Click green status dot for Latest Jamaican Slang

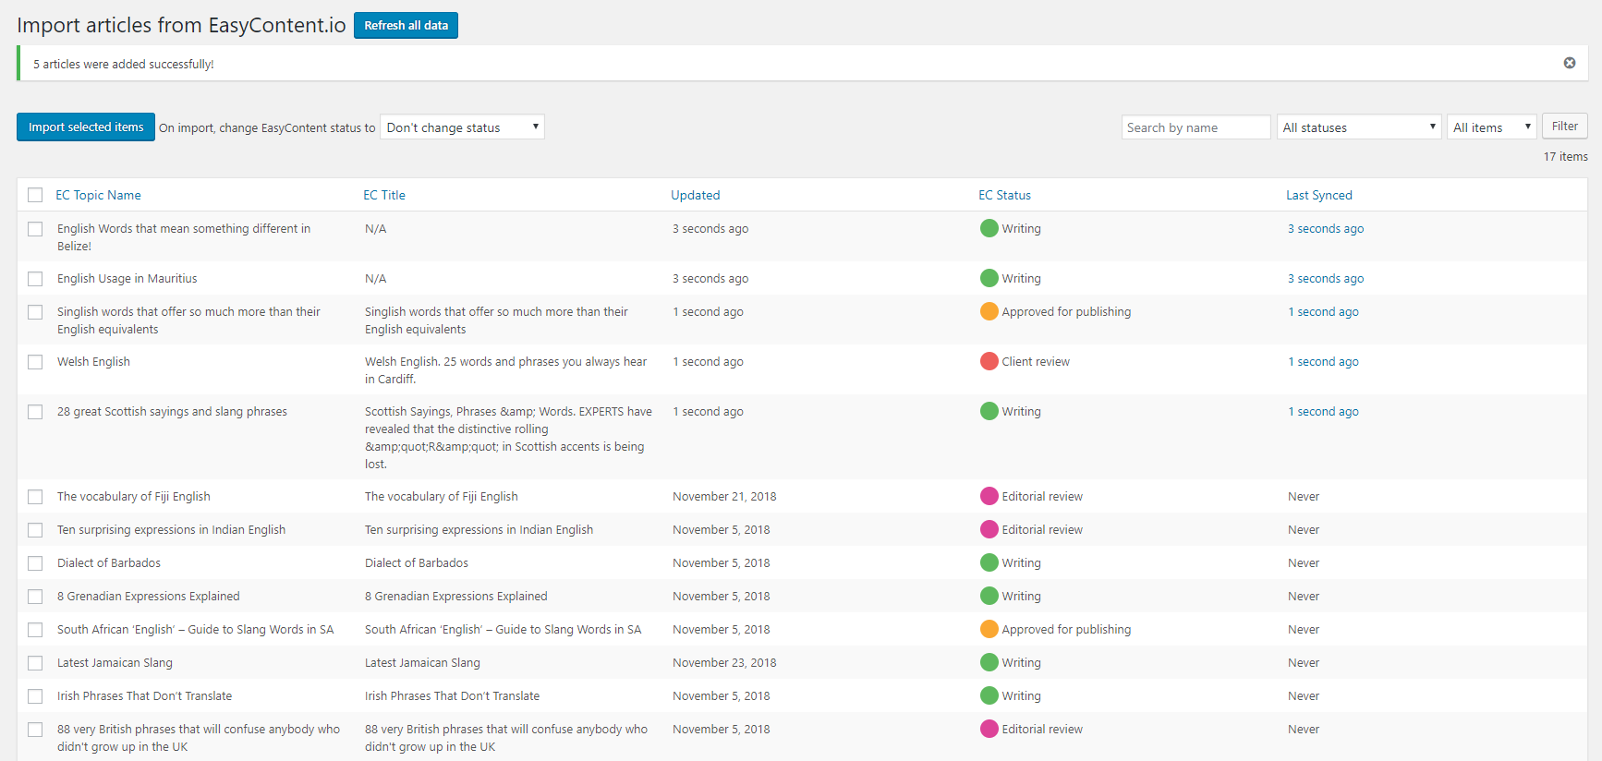(989, 662)
